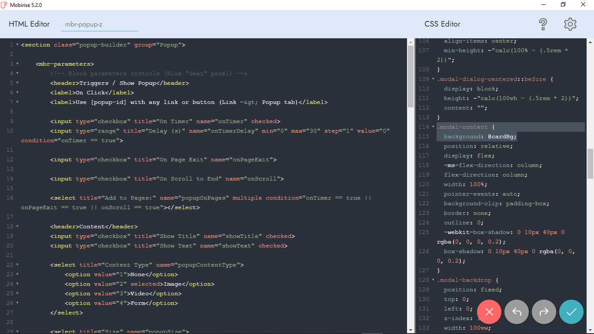This screenshot has height=334, width=594.
Task: Click the CSS Editor heading
Action: [x=442, y=24]
